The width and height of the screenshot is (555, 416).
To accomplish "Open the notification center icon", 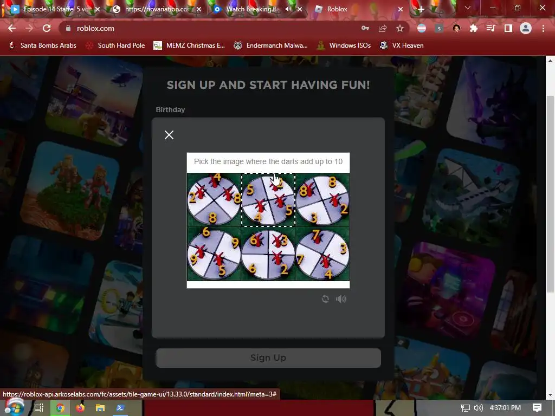I will pyautogui.click(x=537, y=408).
